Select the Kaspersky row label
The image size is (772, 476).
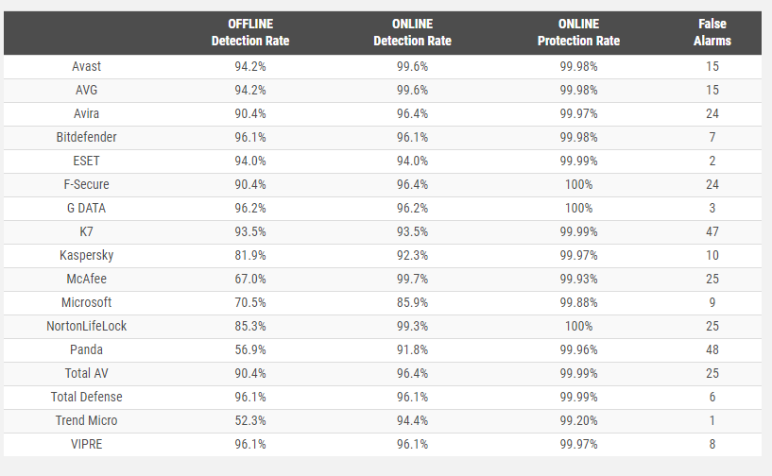(x=86, y=256)
